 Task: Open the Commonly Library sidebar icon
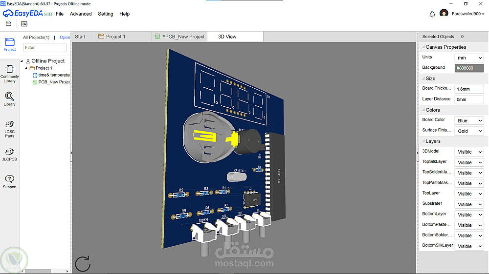(9, 74)
